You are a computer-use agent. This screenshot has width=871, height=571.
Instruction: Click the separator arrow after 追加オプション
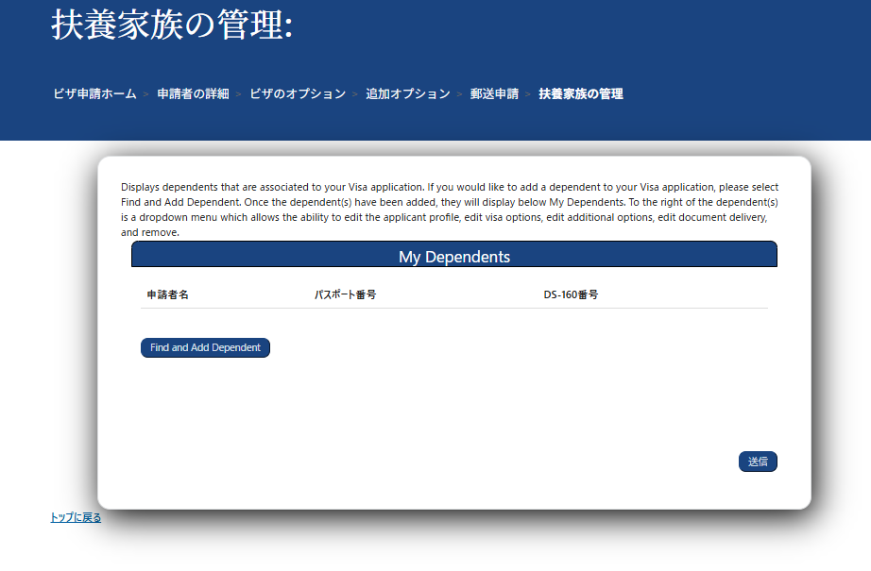(459, 94)
